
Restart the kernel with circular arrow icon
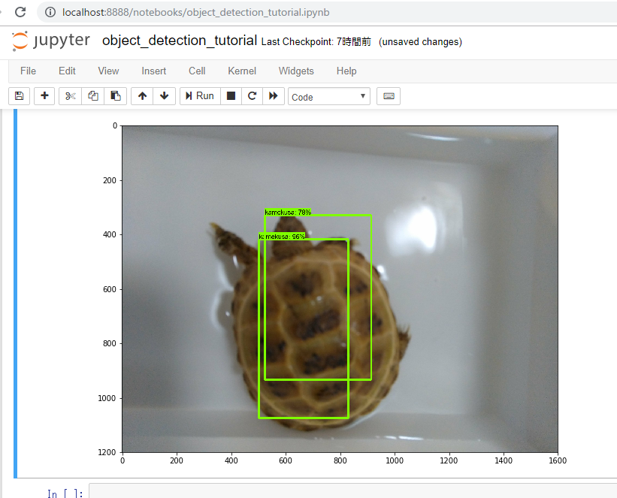pyautogui.click(x=253, y=96)
